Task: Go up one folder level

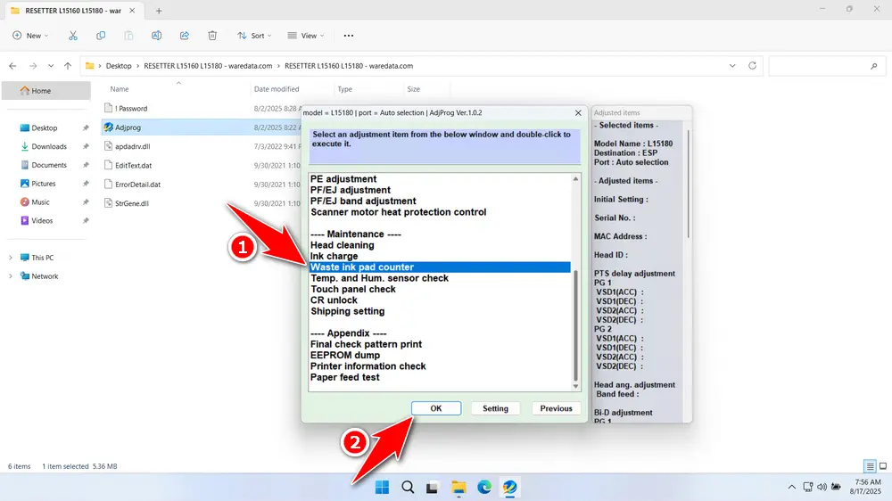Action: [x=68, y=66]
